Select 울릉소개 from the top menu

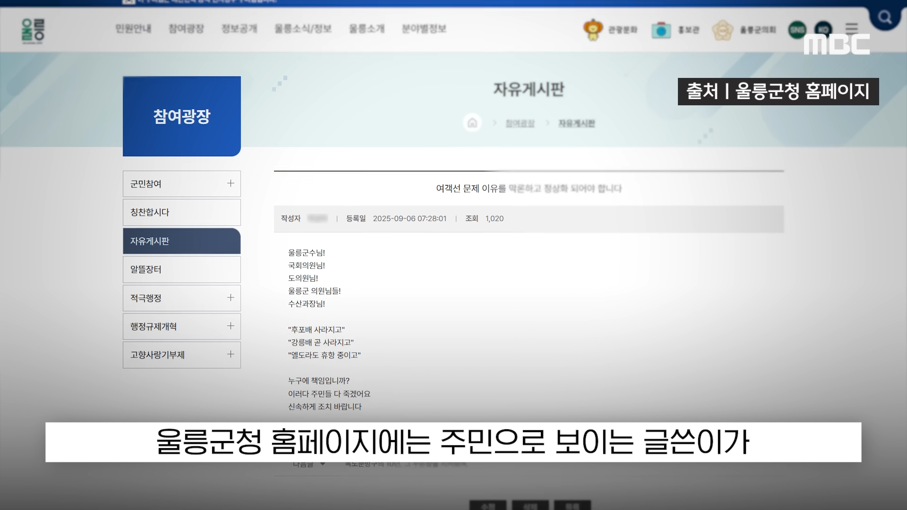(367, 29)
